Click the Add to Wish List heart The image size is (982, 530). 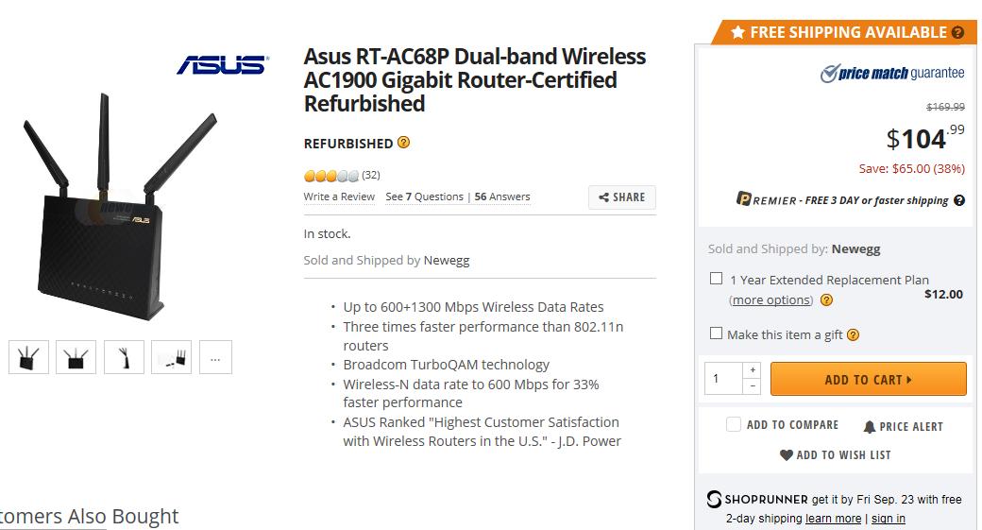[786, 455]
